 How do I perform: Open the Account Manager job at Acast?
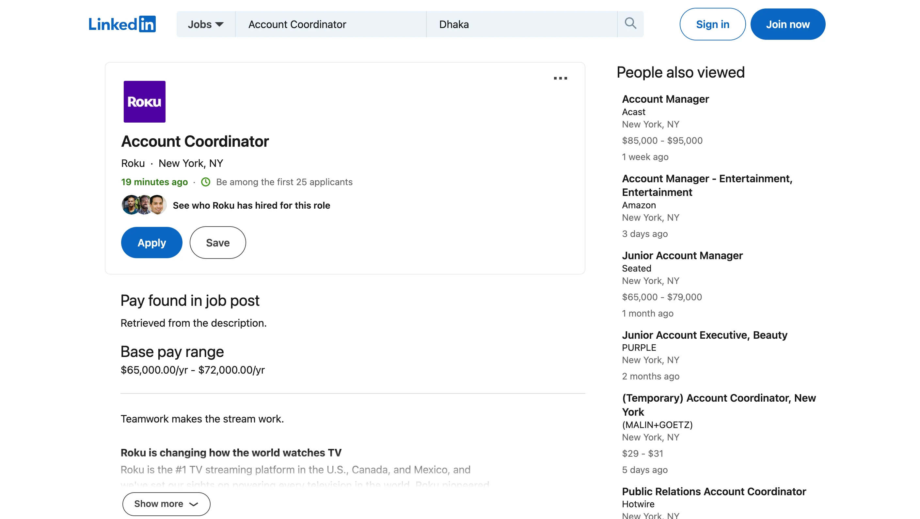pyautogui.click(x=665, y=99)
